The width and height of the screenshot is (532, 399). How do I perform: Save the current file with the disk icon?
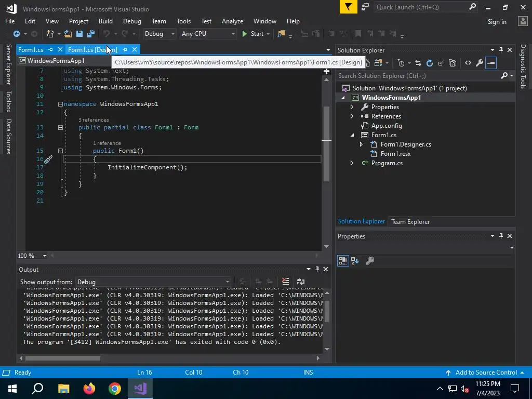[79, 34]
